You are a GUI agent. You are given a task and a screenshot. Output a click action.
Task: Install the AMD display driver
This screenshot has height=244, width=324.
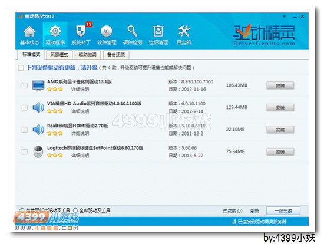pyautogui.click(x=280, y=85)
